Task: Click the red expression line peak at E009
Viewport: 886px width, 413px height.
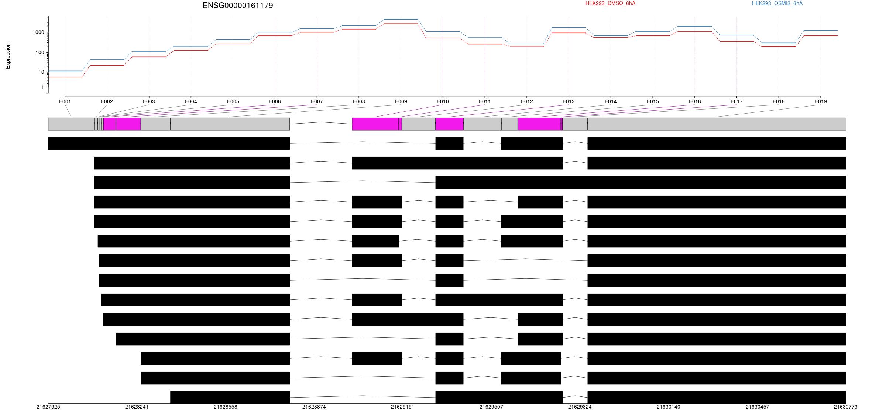Action: (x=401, y=24)
